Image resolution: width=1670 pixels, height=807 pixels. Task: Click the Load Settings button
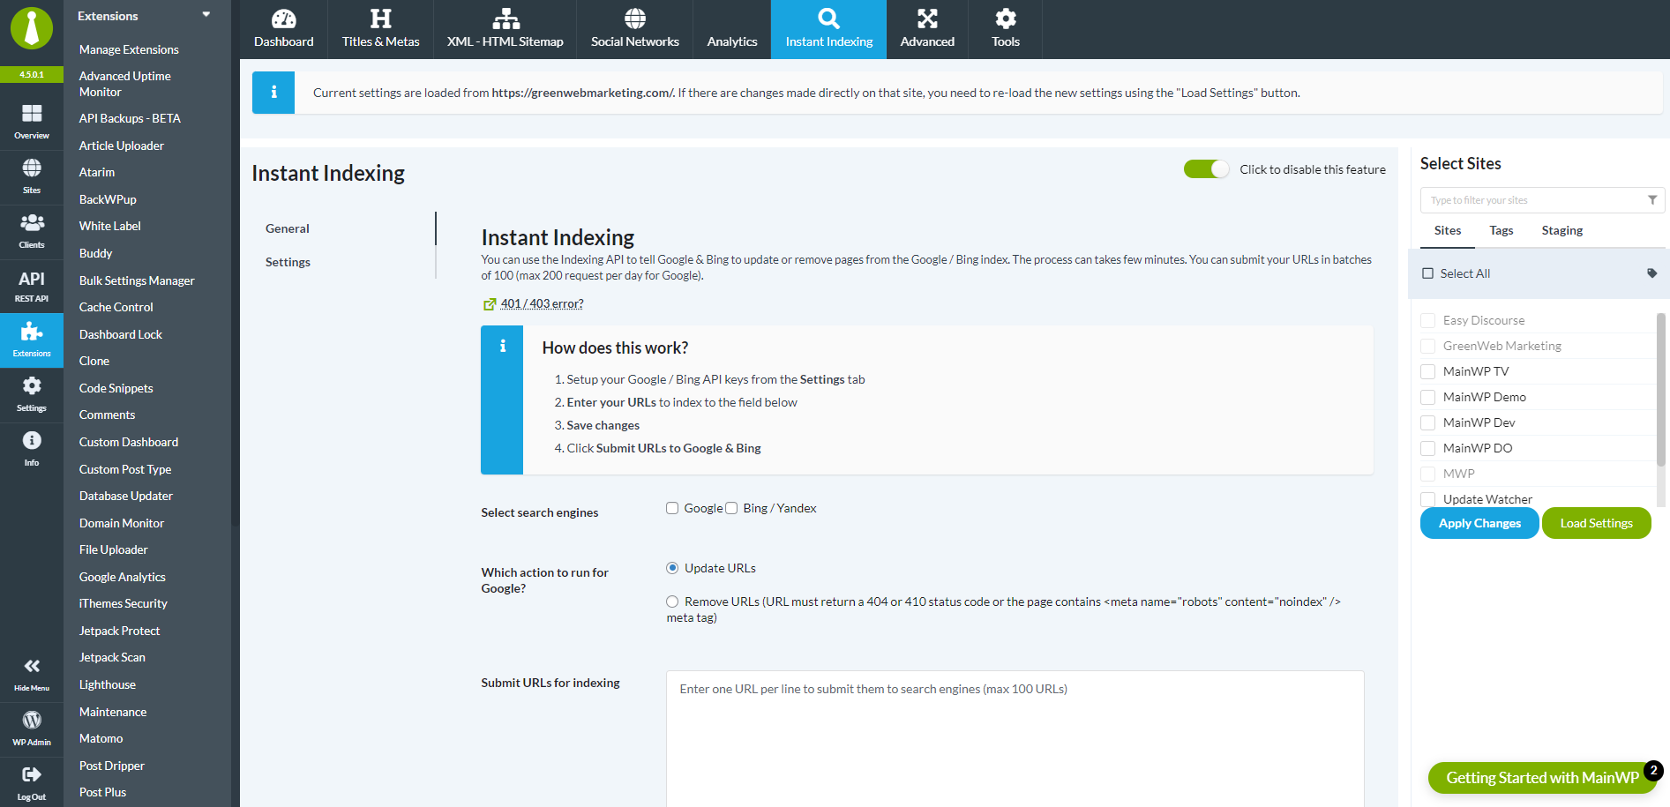1596,523
